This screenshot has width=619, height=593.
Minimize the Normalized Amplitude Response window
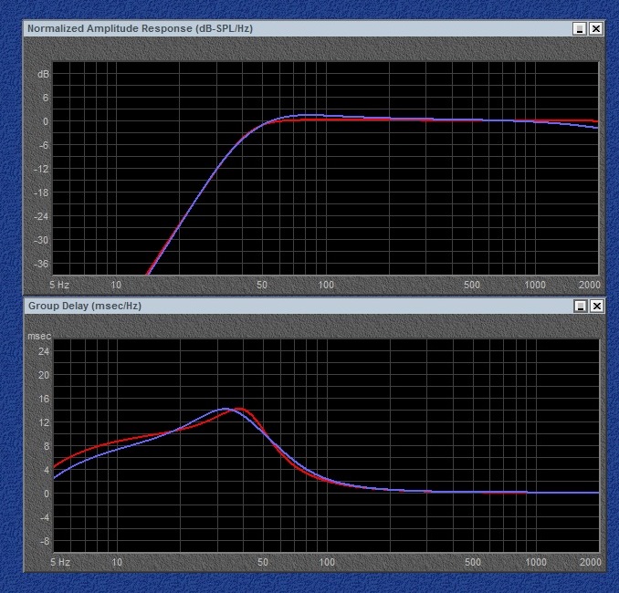(580, 29)
